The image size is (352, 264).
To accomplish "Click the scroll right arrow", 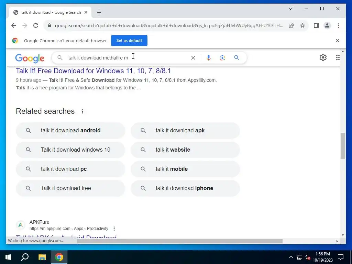I will coord(337,241).
